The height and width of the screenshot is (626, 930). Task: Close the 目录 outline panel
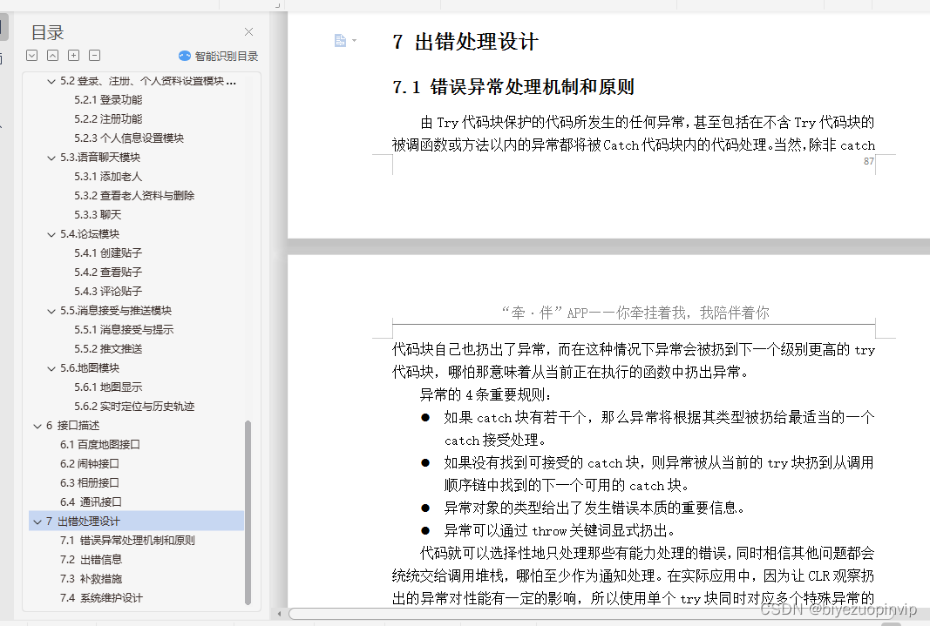tap(248, 32)
